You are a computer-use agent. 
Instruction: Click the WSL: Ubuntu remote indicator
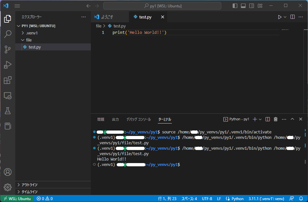click(17, 198)
